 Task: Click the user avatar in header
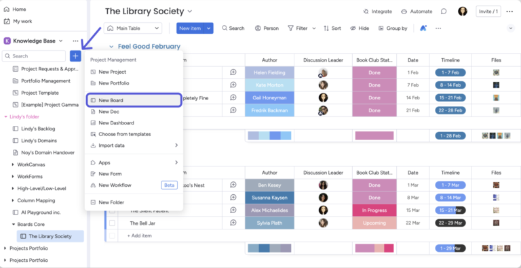point(463,12)
